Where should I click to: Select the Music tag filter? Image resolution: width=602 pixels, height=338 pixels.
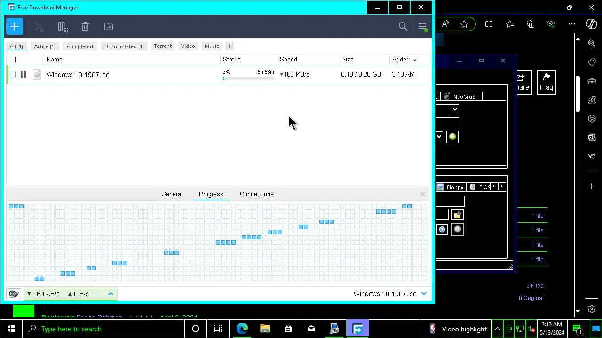click(212, 46)
